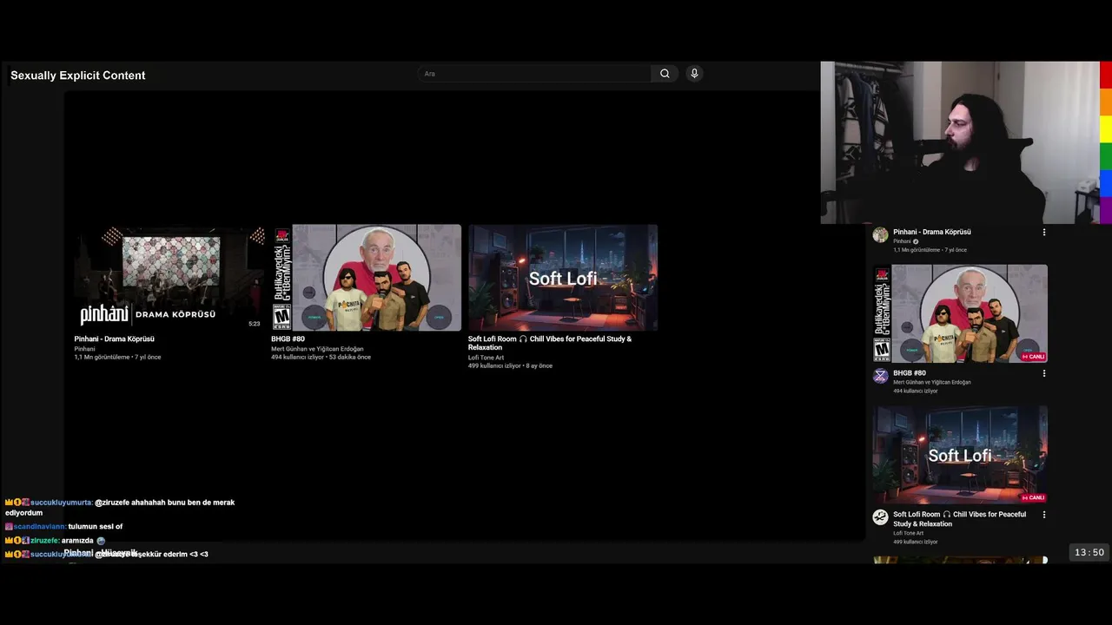Image resolution: width=1112 pixels, height=625 pixels.
Task: Open the Soft Lofi thumbnail in main grid
Action: pos(563,278)
